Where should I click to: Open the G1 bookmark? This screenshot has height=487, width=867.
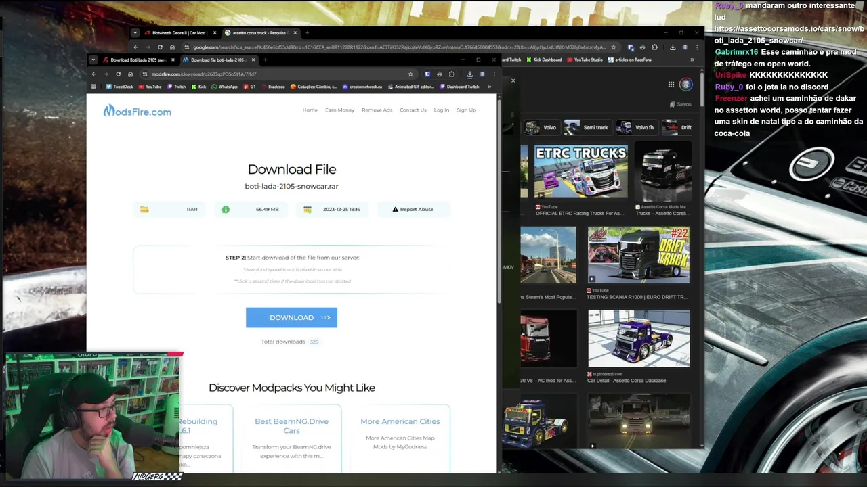click(249, 87)
